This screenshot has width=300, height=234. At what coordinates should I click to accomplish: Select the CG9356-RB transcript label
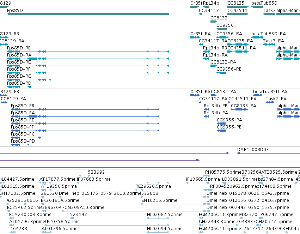point(229,69)
